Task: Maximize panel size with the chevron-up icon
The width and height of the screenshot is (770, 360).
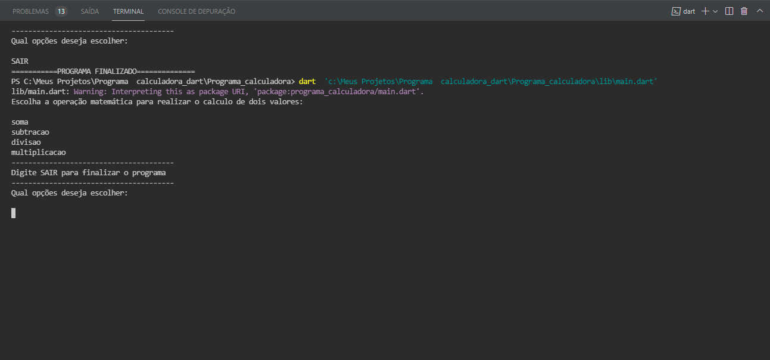Action: pos(759,11)
